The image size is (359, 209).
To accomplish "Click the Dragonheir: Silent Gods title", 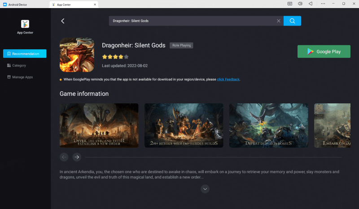I will (133, 45).
